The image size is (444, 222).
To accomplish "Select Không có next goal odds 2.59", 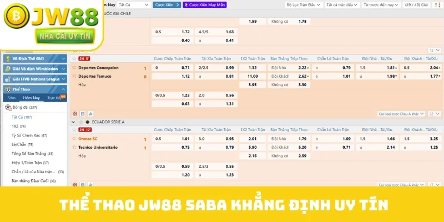I will click(289, 156).
